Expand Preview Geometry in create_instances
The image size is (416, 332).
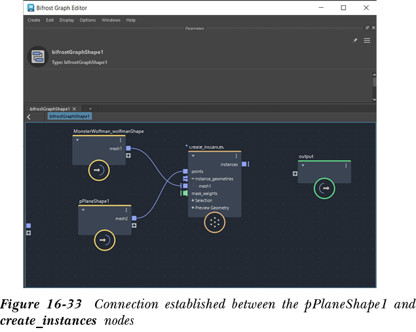tap(193, 208)
